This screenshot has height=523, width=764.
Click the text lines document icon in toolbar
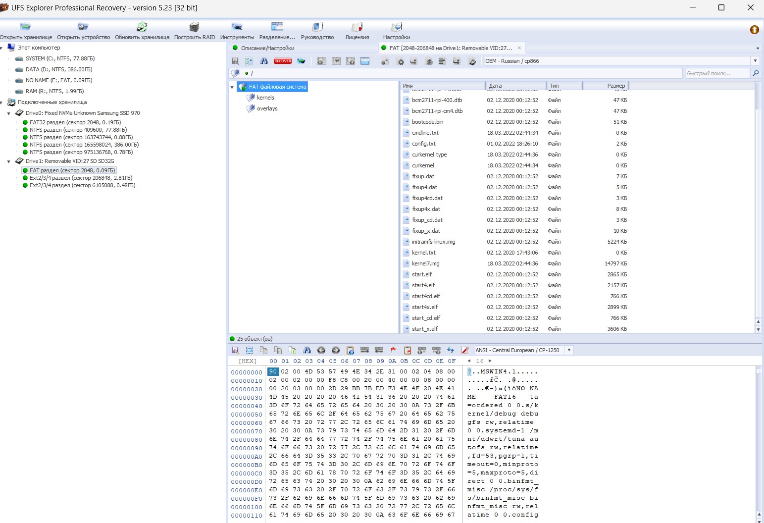tap(442, 61)
